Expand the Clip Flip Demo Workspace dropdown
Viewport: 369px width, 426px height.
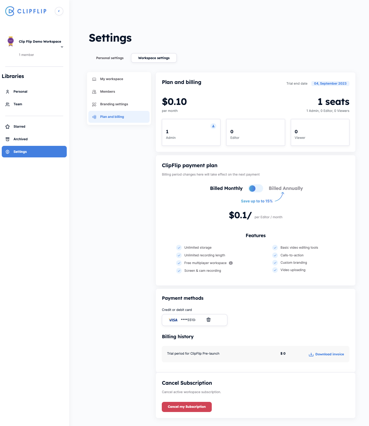coord(62,47)
